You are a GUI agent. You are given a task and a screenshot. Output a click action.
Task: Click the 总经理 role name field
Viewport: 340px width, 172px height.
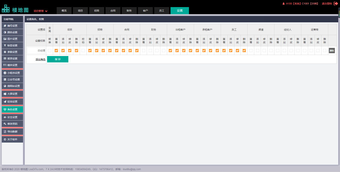point(37,50)
